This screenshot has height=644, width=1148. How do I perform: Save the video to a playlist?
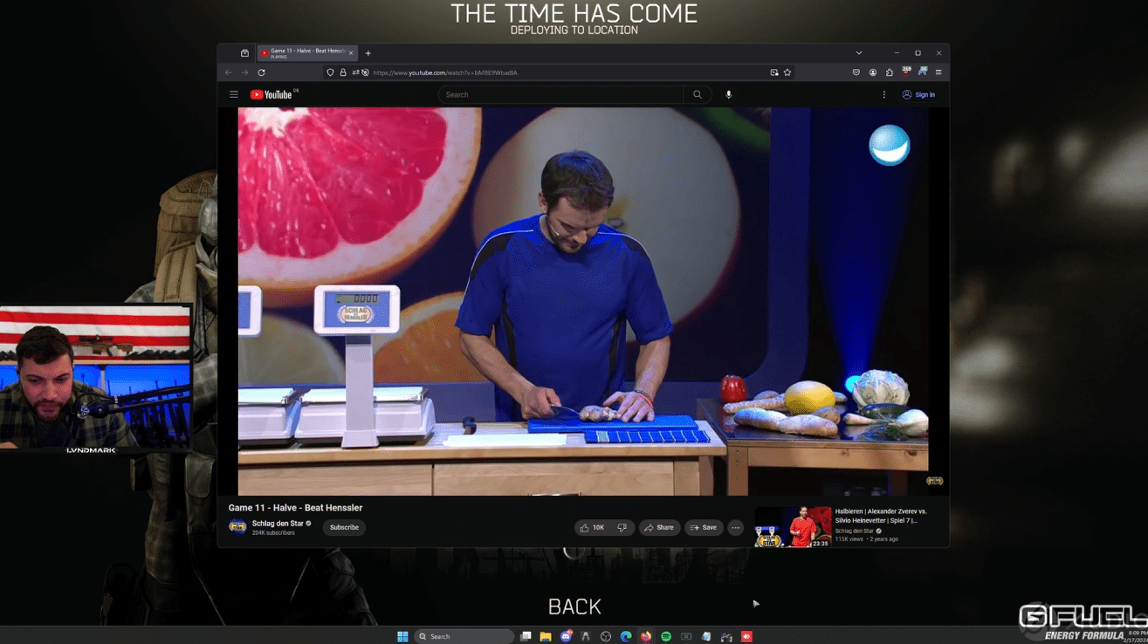click(704, 527)
